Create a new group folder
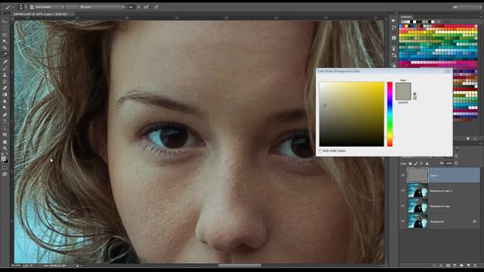Image resolution: width=484 pixels, height=272 pixels. [x=461, y=265]
